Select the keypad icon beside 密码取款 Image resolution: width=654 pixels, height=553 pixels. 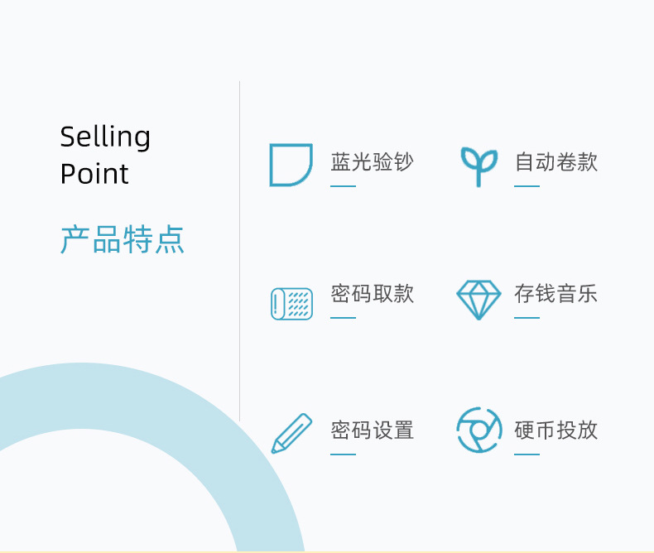(291, 303)
